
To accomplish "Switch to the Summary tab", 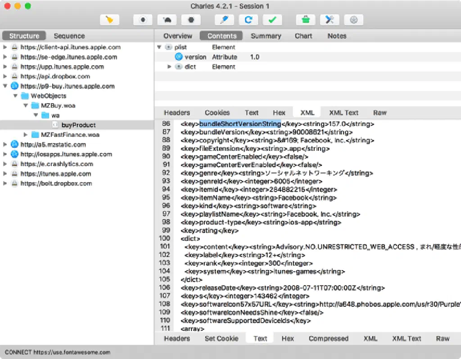I will coord(266,36).
